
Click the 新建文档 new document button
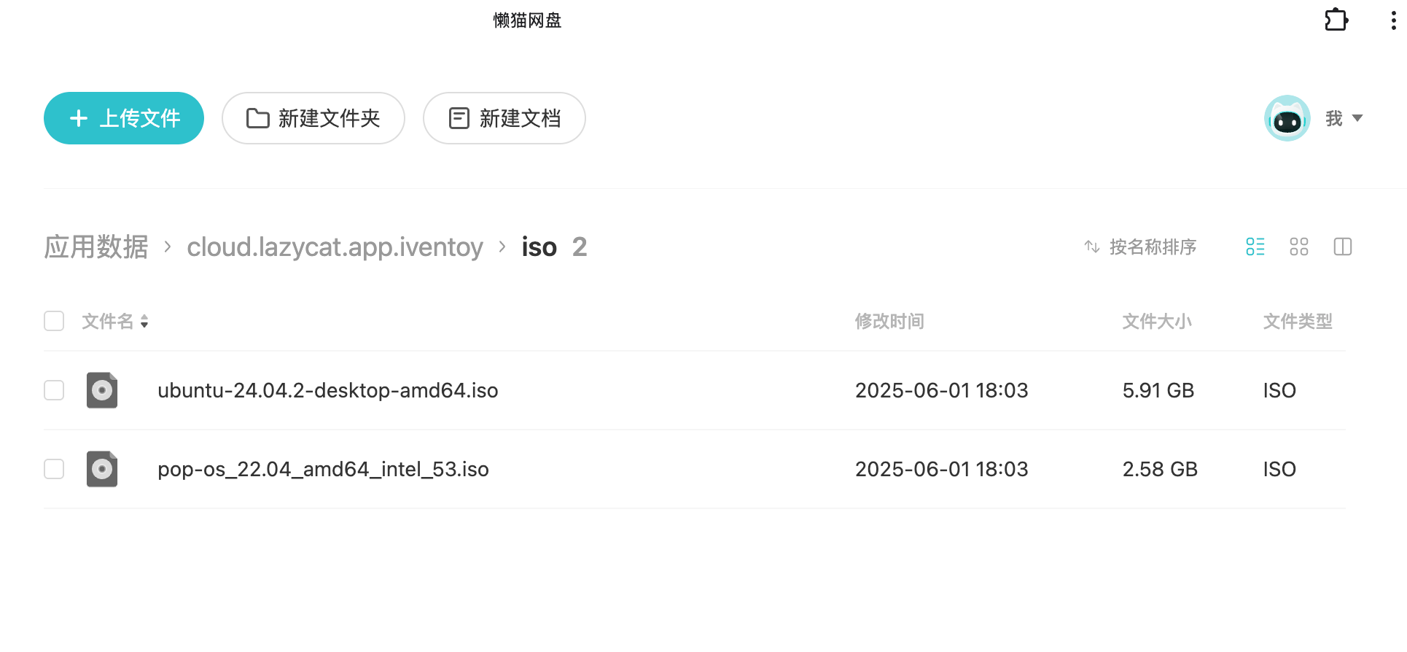click(x=504, y=118)
